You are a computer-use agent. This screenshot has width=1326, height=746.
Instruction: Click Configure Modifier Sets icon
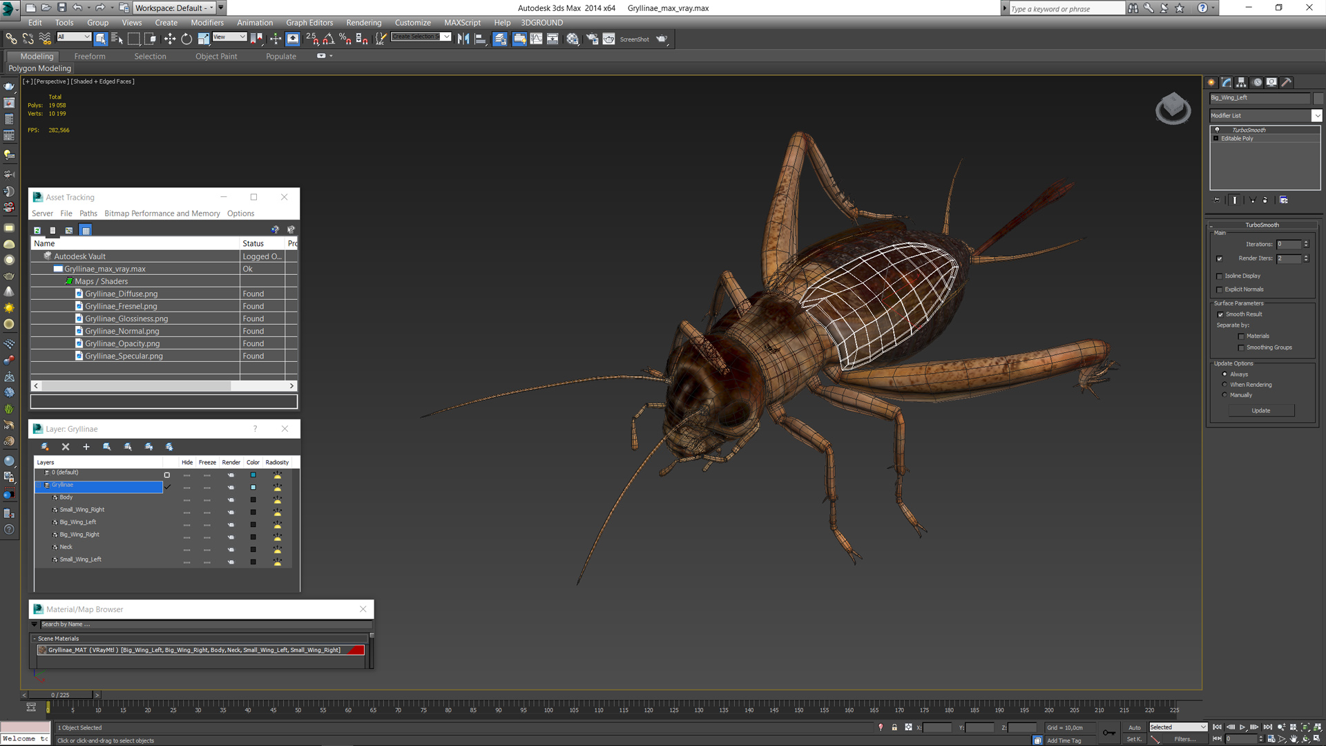pos(1284,200)
